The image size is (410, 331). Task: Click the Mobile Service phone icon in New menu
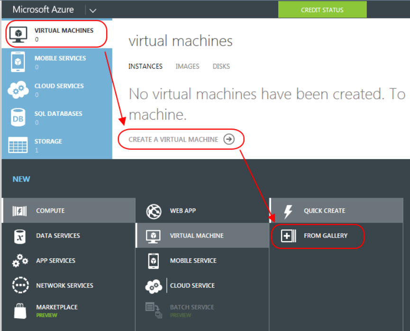point(154,261)
